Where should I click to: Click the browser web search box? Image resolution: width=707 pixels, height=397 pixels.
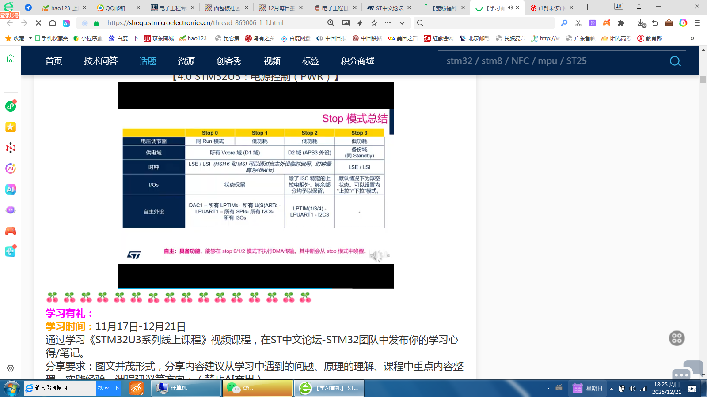(484, 23)
